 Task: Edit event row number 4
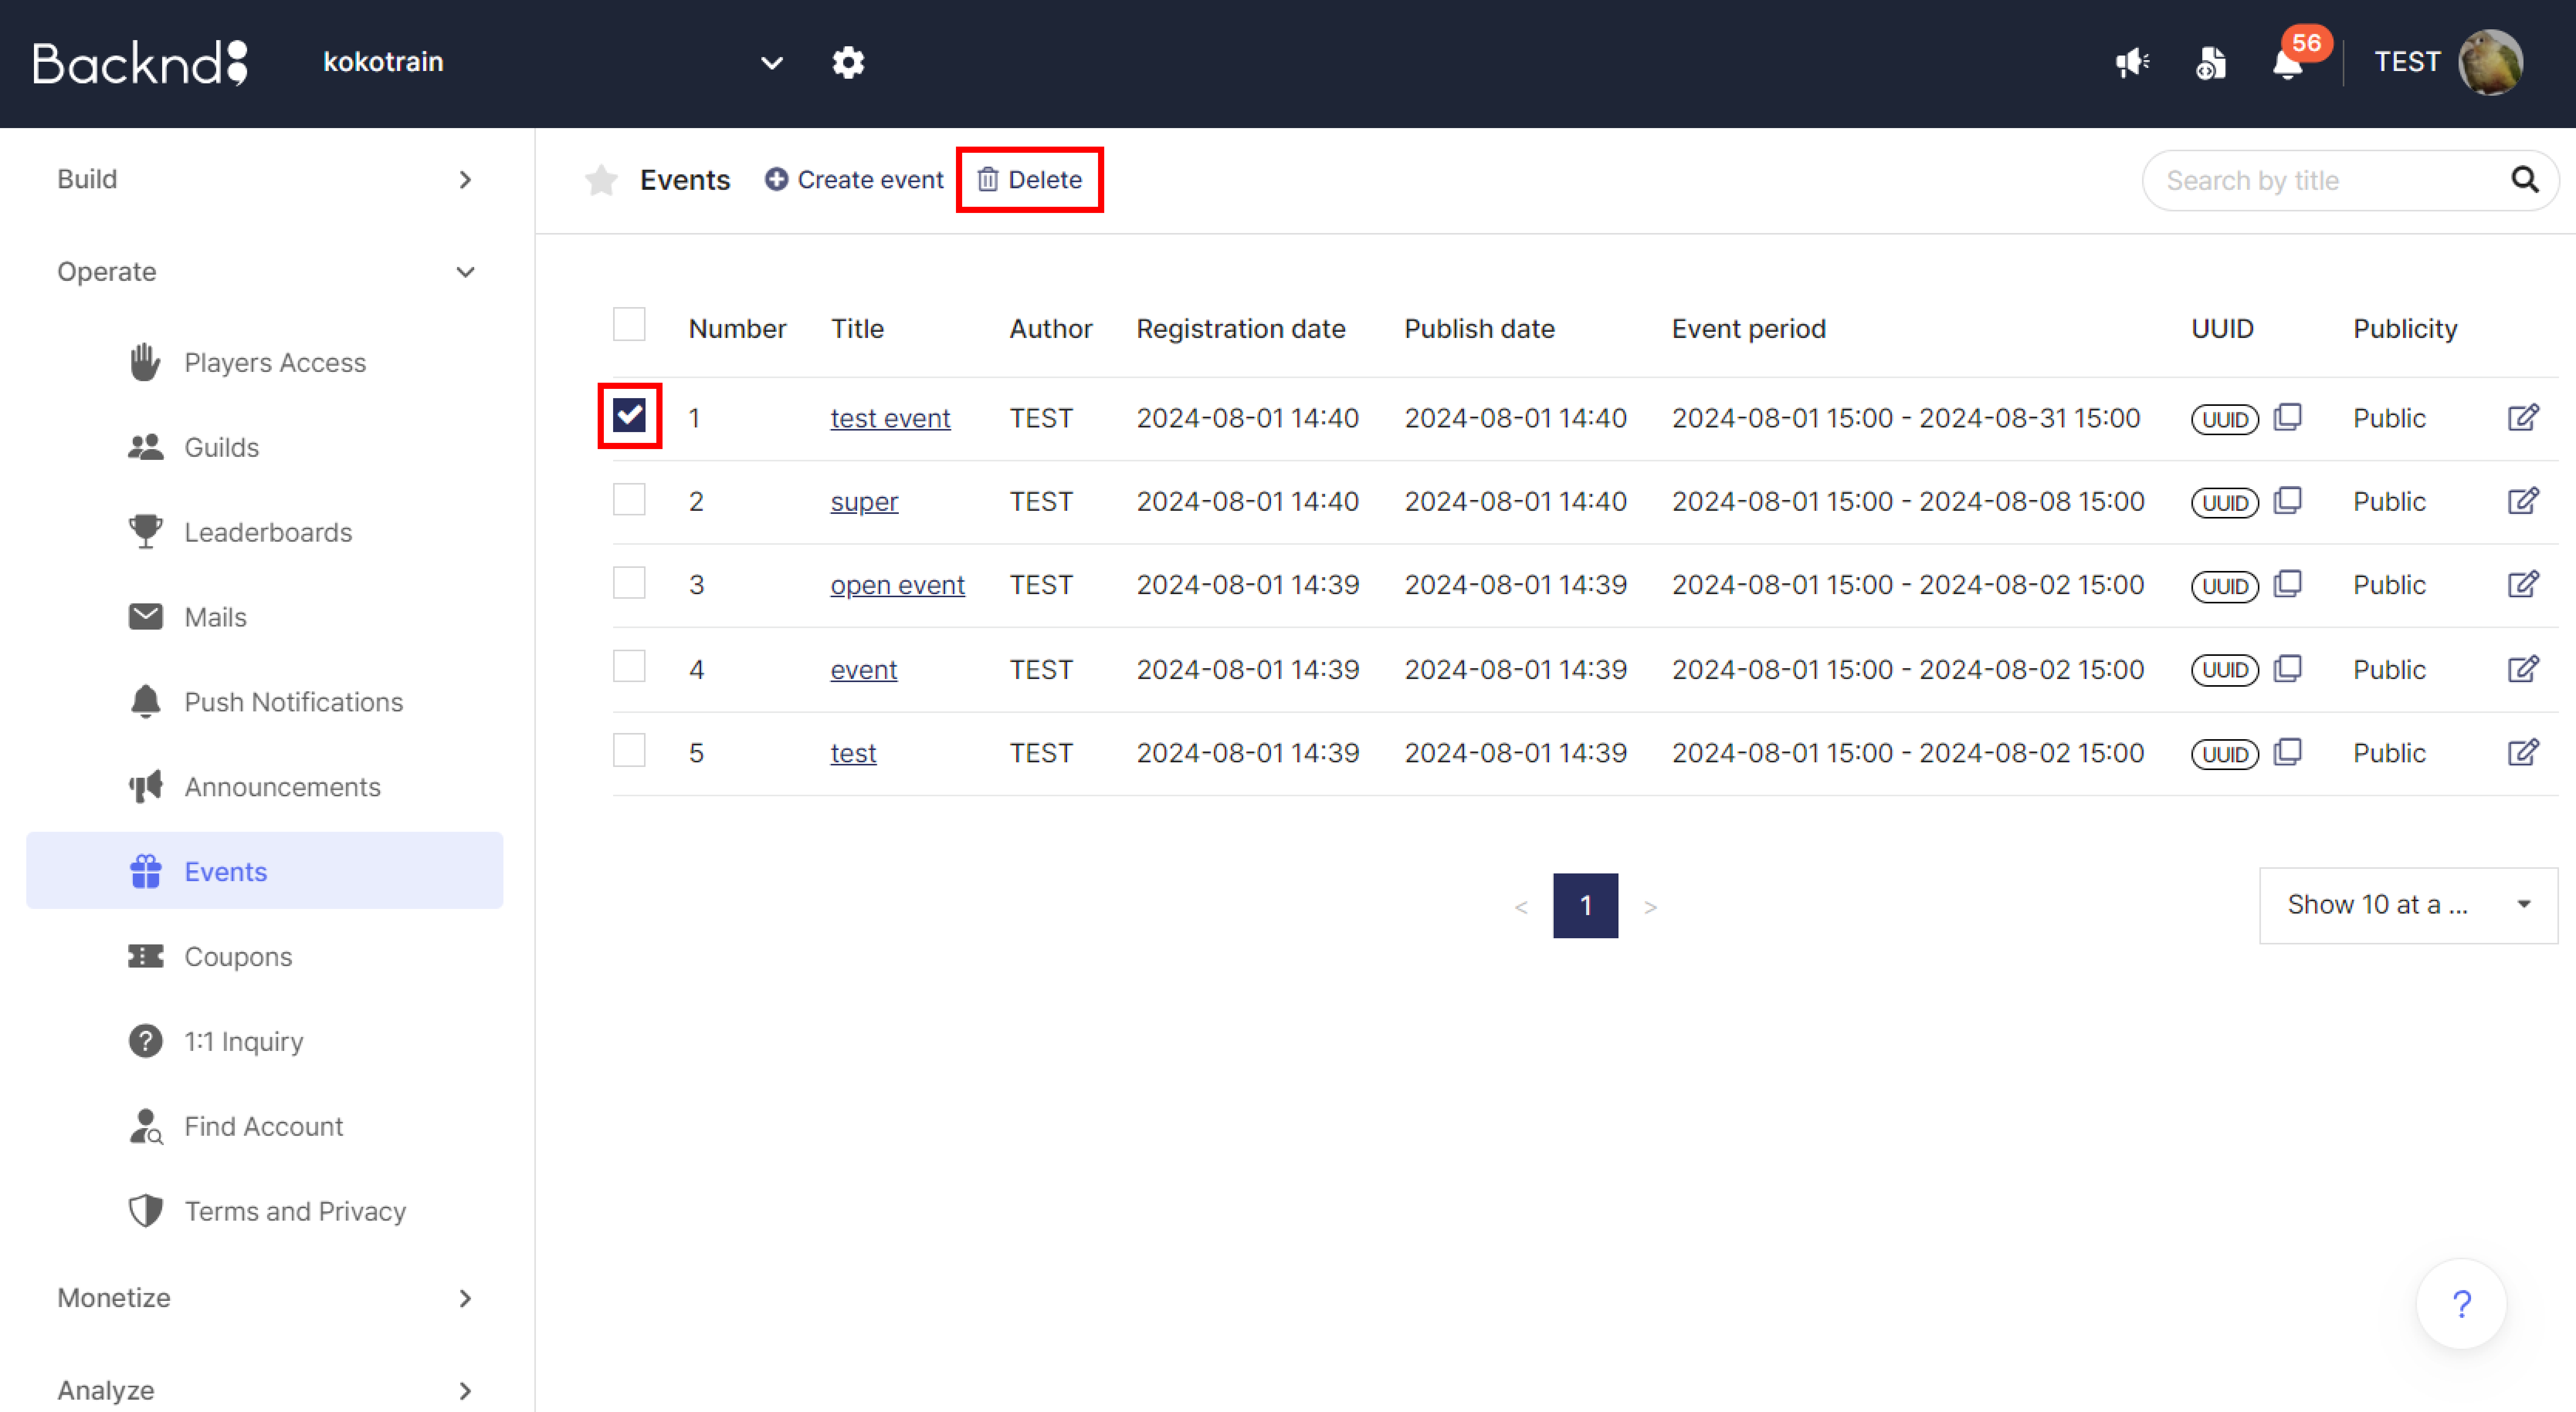click(x=2523, y=669)
